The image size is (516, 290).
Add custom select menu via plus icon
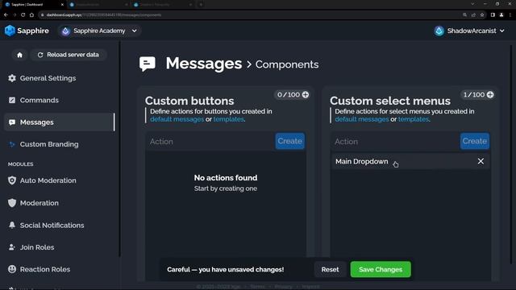[490, 95]
